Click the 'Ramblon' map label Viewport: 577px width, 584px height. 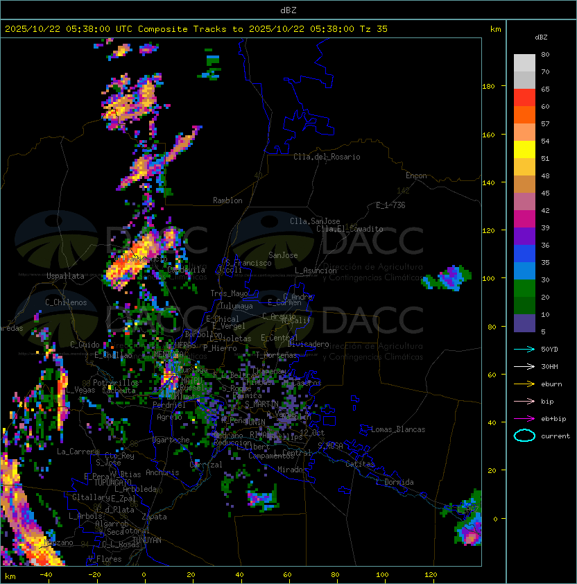click(x=227, y=200)
